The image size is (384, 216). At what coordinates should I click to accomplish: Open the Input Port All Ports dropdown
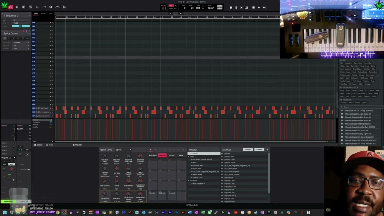coord(21,43)
